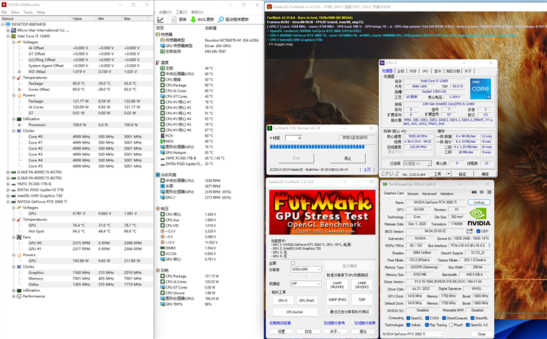Switch to the Advanced tab in GPU-Z
Image resolution: width=547 pixels, height=339 pixels.
[x=429, y=193]
